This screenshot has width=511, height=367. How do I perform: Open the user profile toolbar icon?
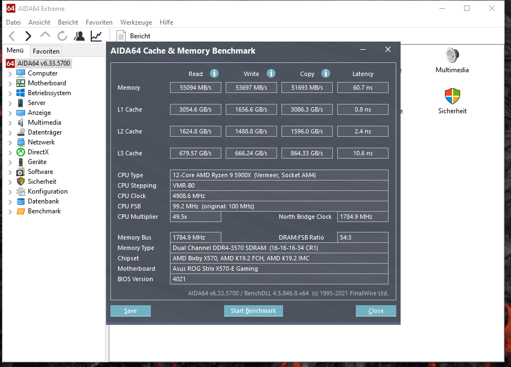pos(79,36)
